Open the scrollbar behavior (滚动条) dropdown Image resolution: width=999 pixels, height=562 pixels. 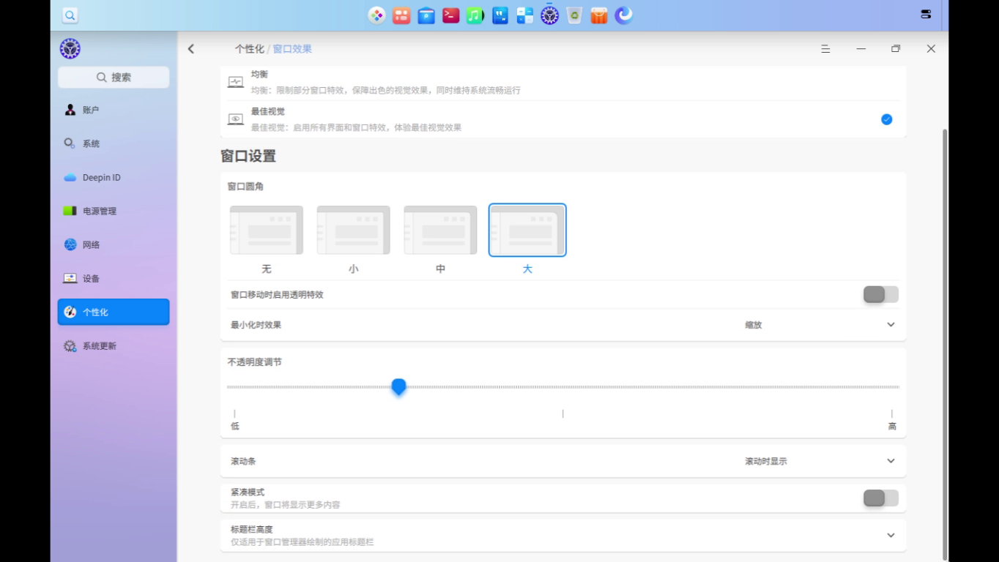point(891,460)
